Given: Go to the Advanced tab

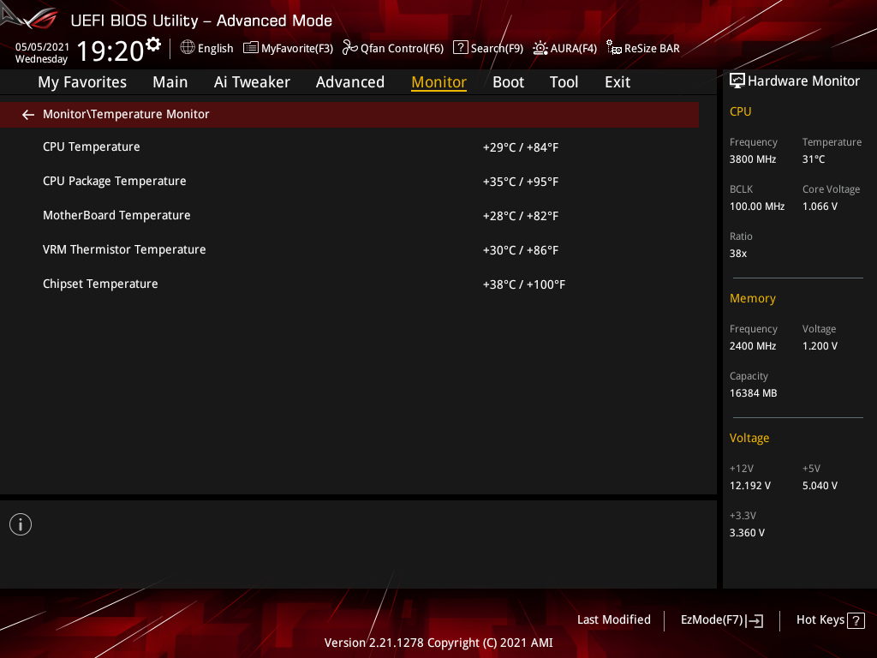Looking at the screenshot, I should click(x=350, y=82).
